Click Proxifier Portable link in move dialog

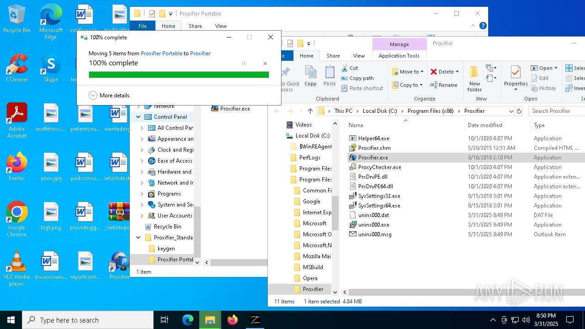click(161, 53)
